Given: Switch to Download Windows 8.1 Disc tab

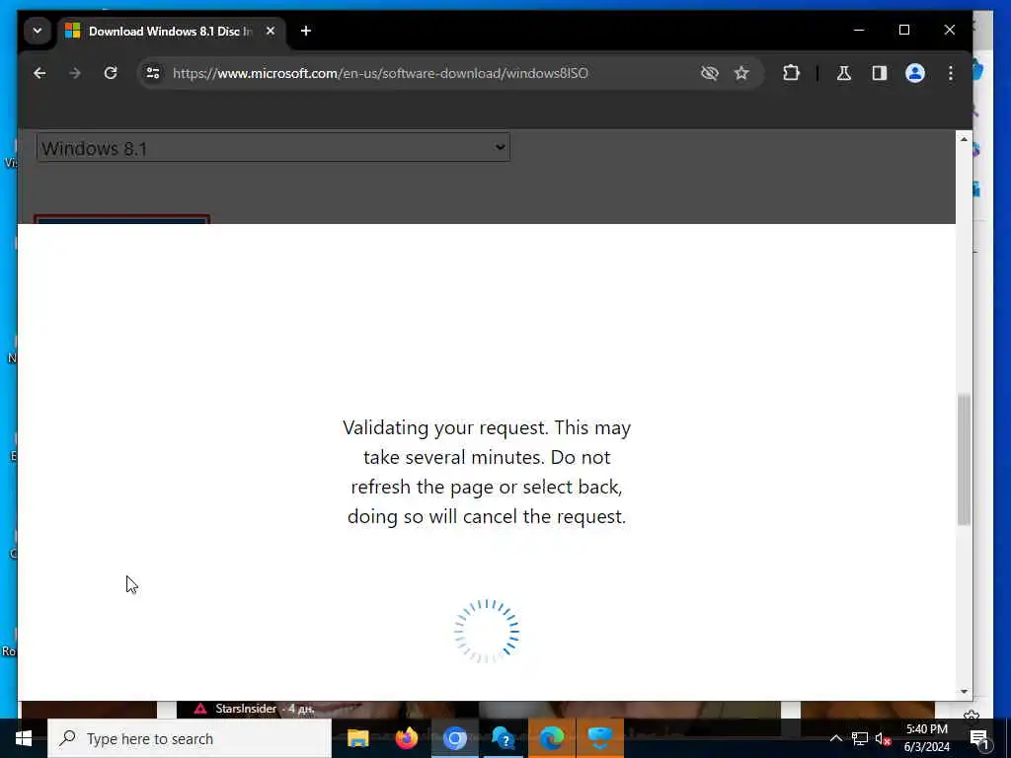Looking at the screenshot, I should pos(170,31).
